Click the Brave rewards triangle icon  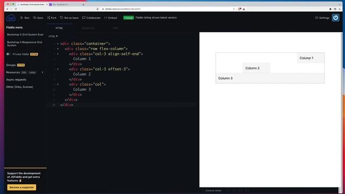(x=244, y=9)
